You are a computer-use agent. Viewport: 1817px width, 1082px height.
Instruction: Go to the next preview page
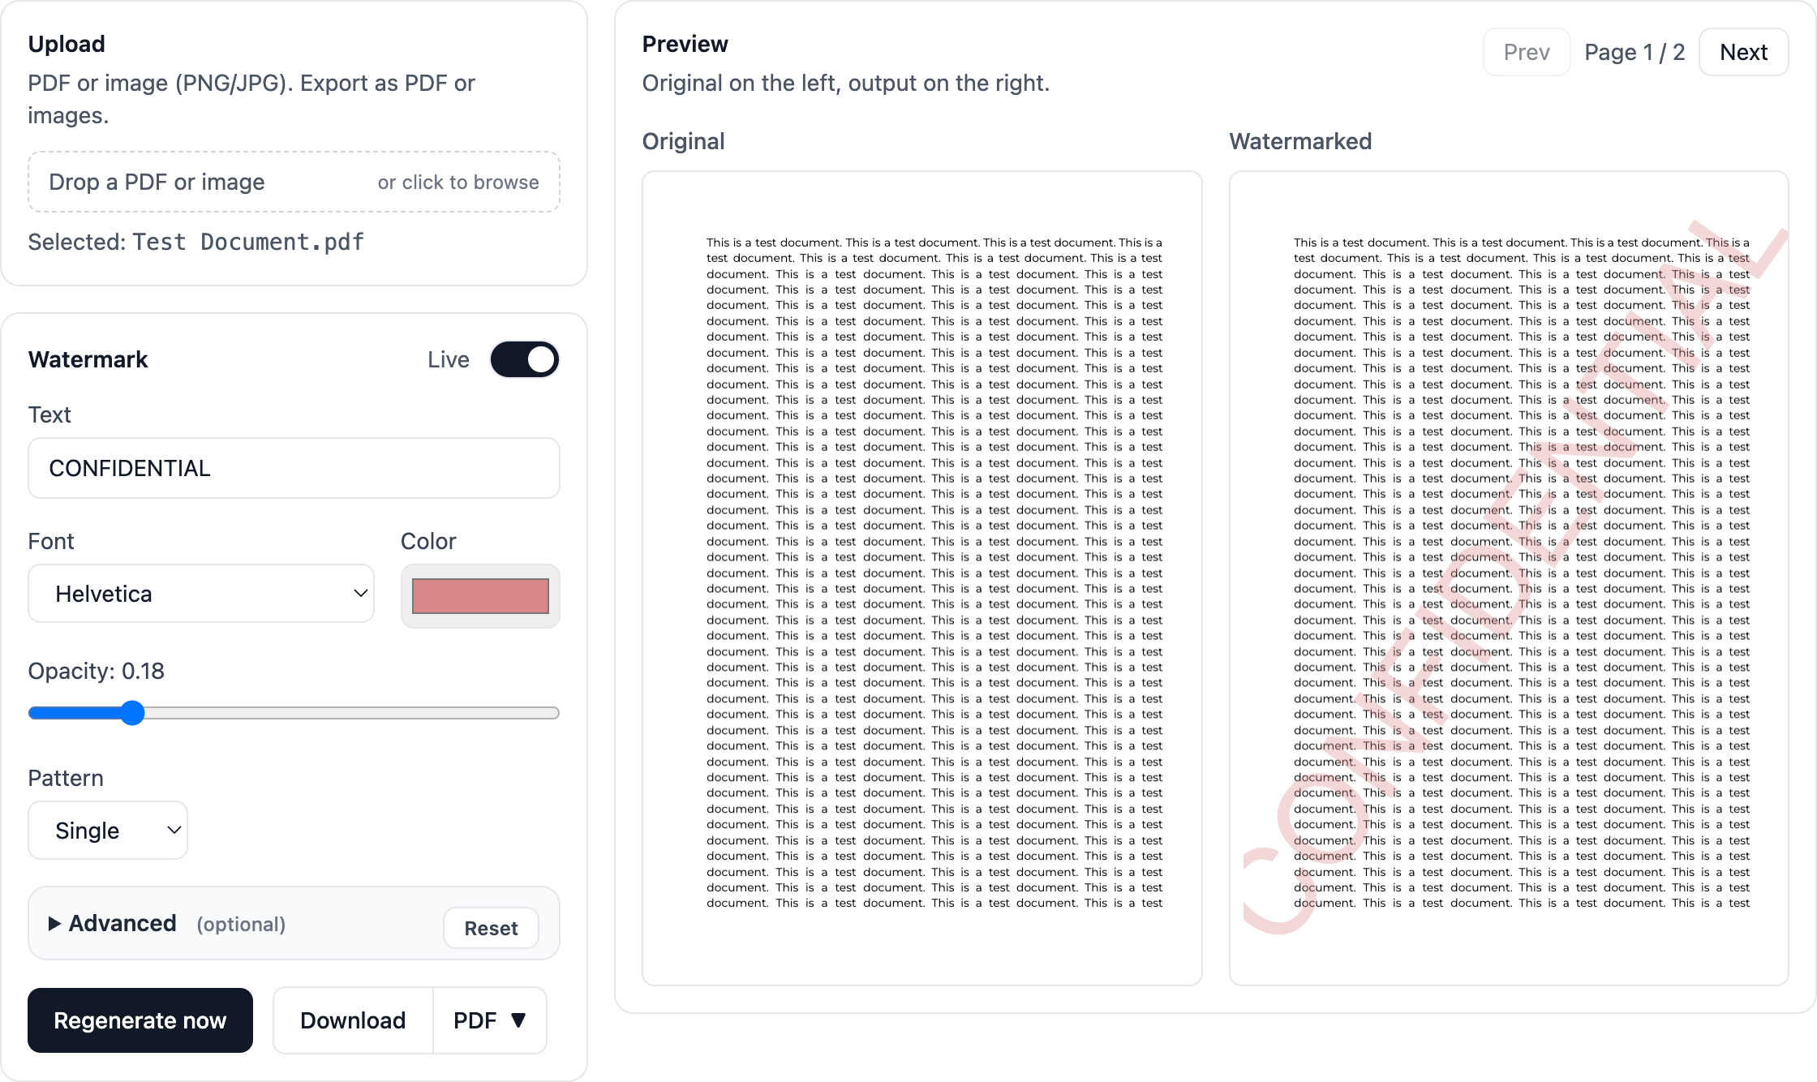click(x=1743, y=51)
